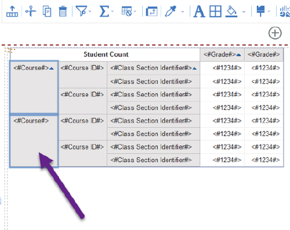290x230 pixels.
Task: Select Class Section Identifier cell with sort arrow
Action: coord(153,68)
